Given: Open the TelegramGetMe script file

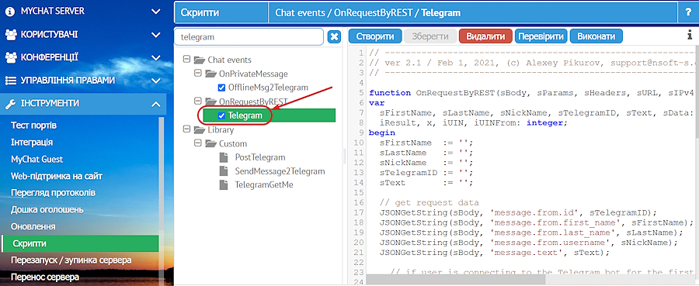Looking at the screenshot, I should point(264,185).
